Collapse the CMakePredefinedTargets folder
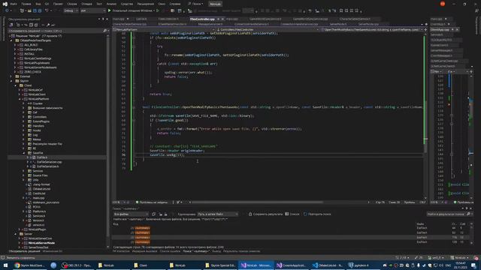The image size is (481, 270). click(11, 40)
